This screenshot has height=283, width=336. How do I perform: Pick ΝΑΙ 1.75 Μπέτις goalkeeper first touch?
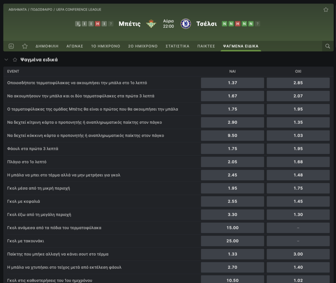point(232,109)
